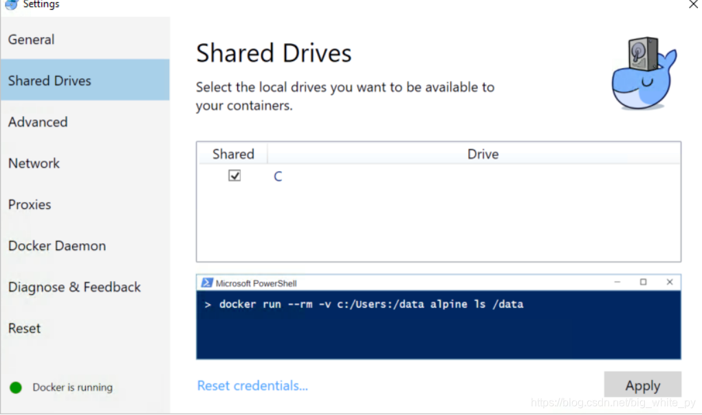Screen dimensions: 702x415
Task: Click the Microsoft PowerShell title text
Action: (x=256, y=283)
